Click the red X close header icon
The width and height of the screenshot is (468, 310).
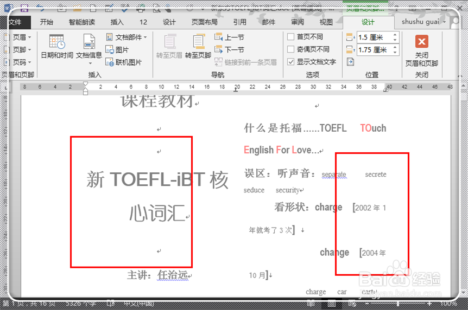click(422, 41)
